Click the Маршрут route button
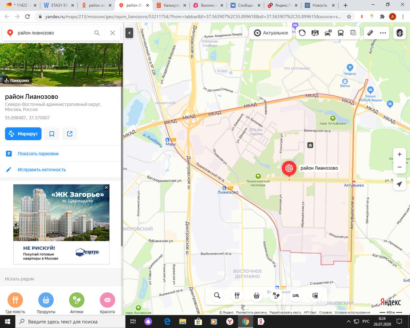This screenshot has width=410, height=328. coord(23,134)
